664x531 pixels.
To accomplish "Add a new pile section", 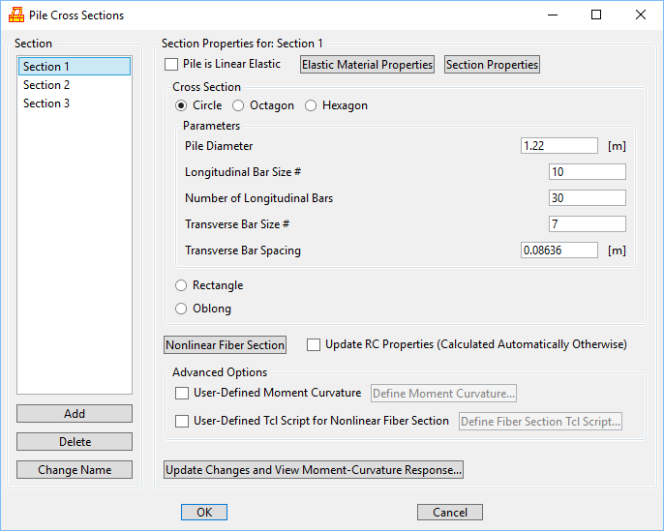I will pyautogui.click(x=75, y=414).
